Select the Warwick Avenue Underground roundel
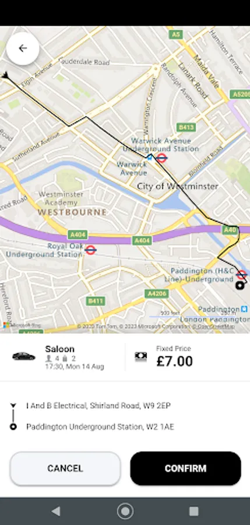The image size is (250, 525). 161,158
